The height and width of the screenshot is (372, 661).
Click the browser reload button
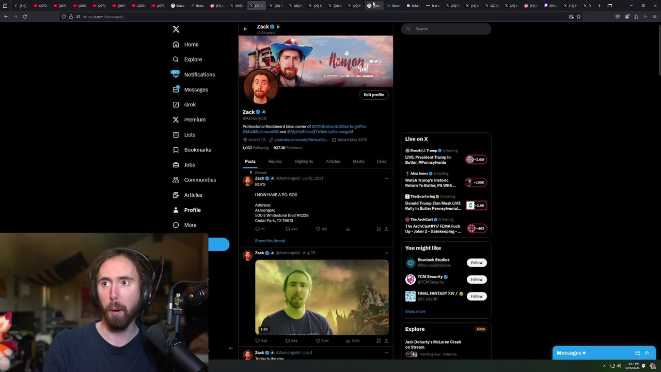(x=25, y=17)
